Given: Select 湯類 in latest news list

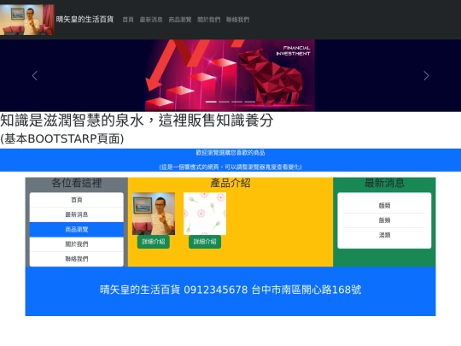Looking at the screenshot, I should [384, 235].
